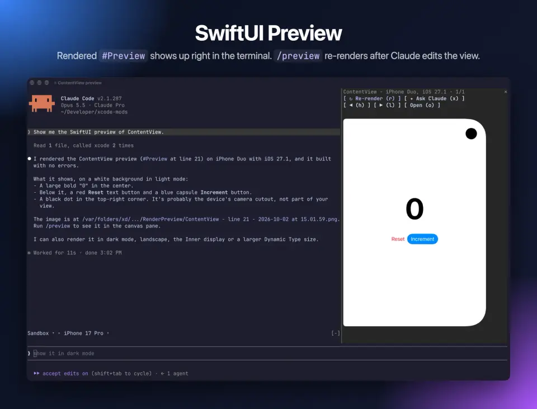The height and width of the screenshot is (409, 537).
Task: Click the 'Opus 5.5 · Claude Pro' line
Action: [x=92, y=106]
